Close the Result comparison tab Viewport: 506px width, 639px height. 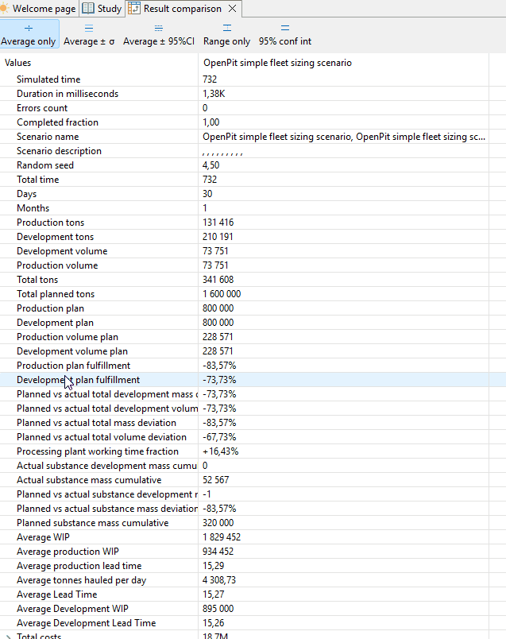point(232,9)
